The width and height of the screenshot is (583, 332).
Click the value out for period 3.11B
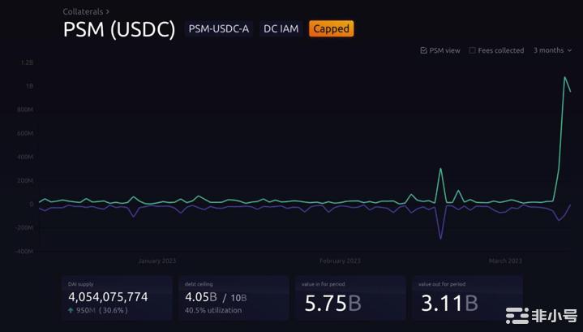[449, 303]
